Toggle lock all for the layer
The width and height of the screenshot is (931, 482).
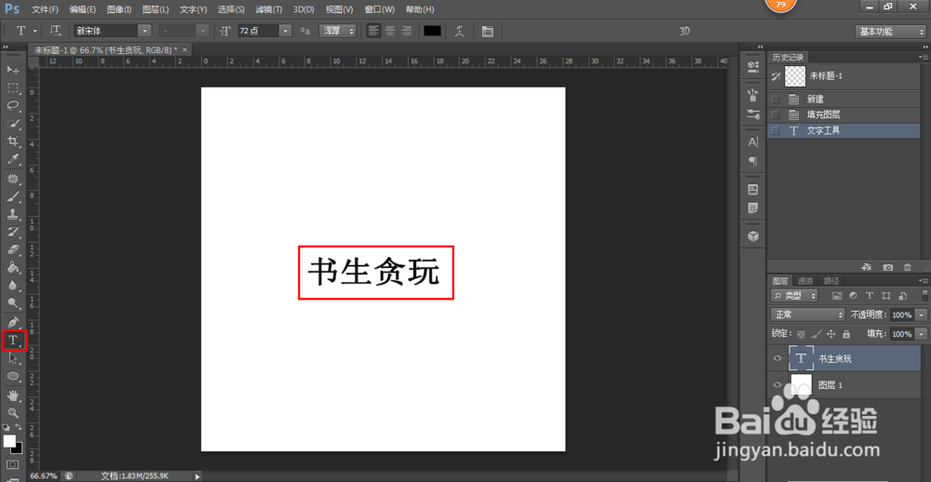846,334
